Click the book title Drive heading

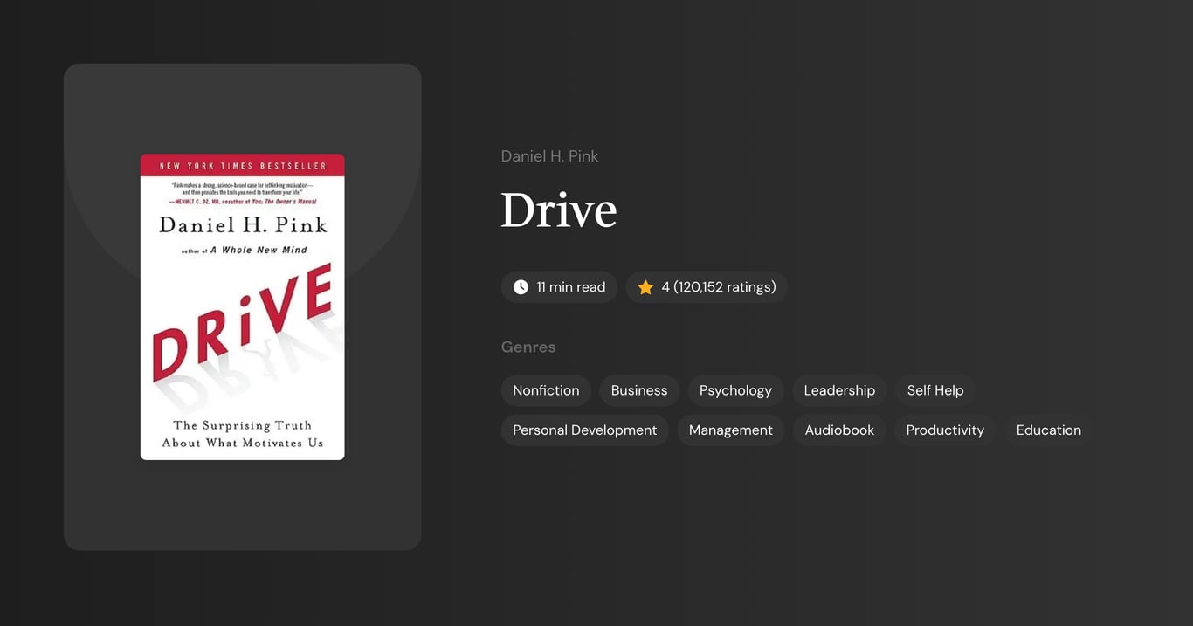559,210
